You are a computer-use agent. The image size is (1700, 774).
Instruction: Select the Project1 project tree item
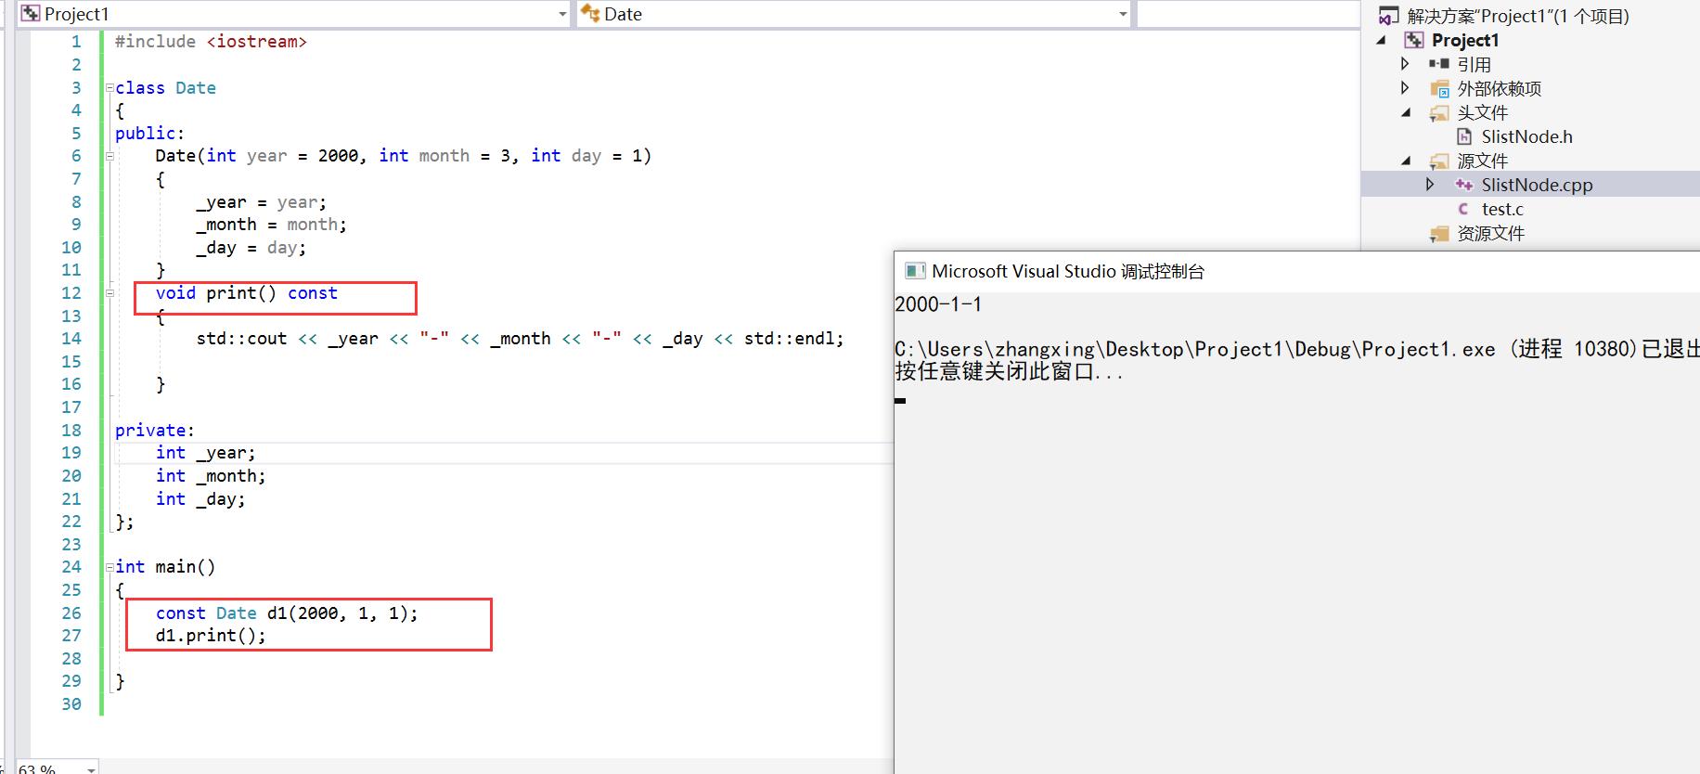coord(1465,40)
